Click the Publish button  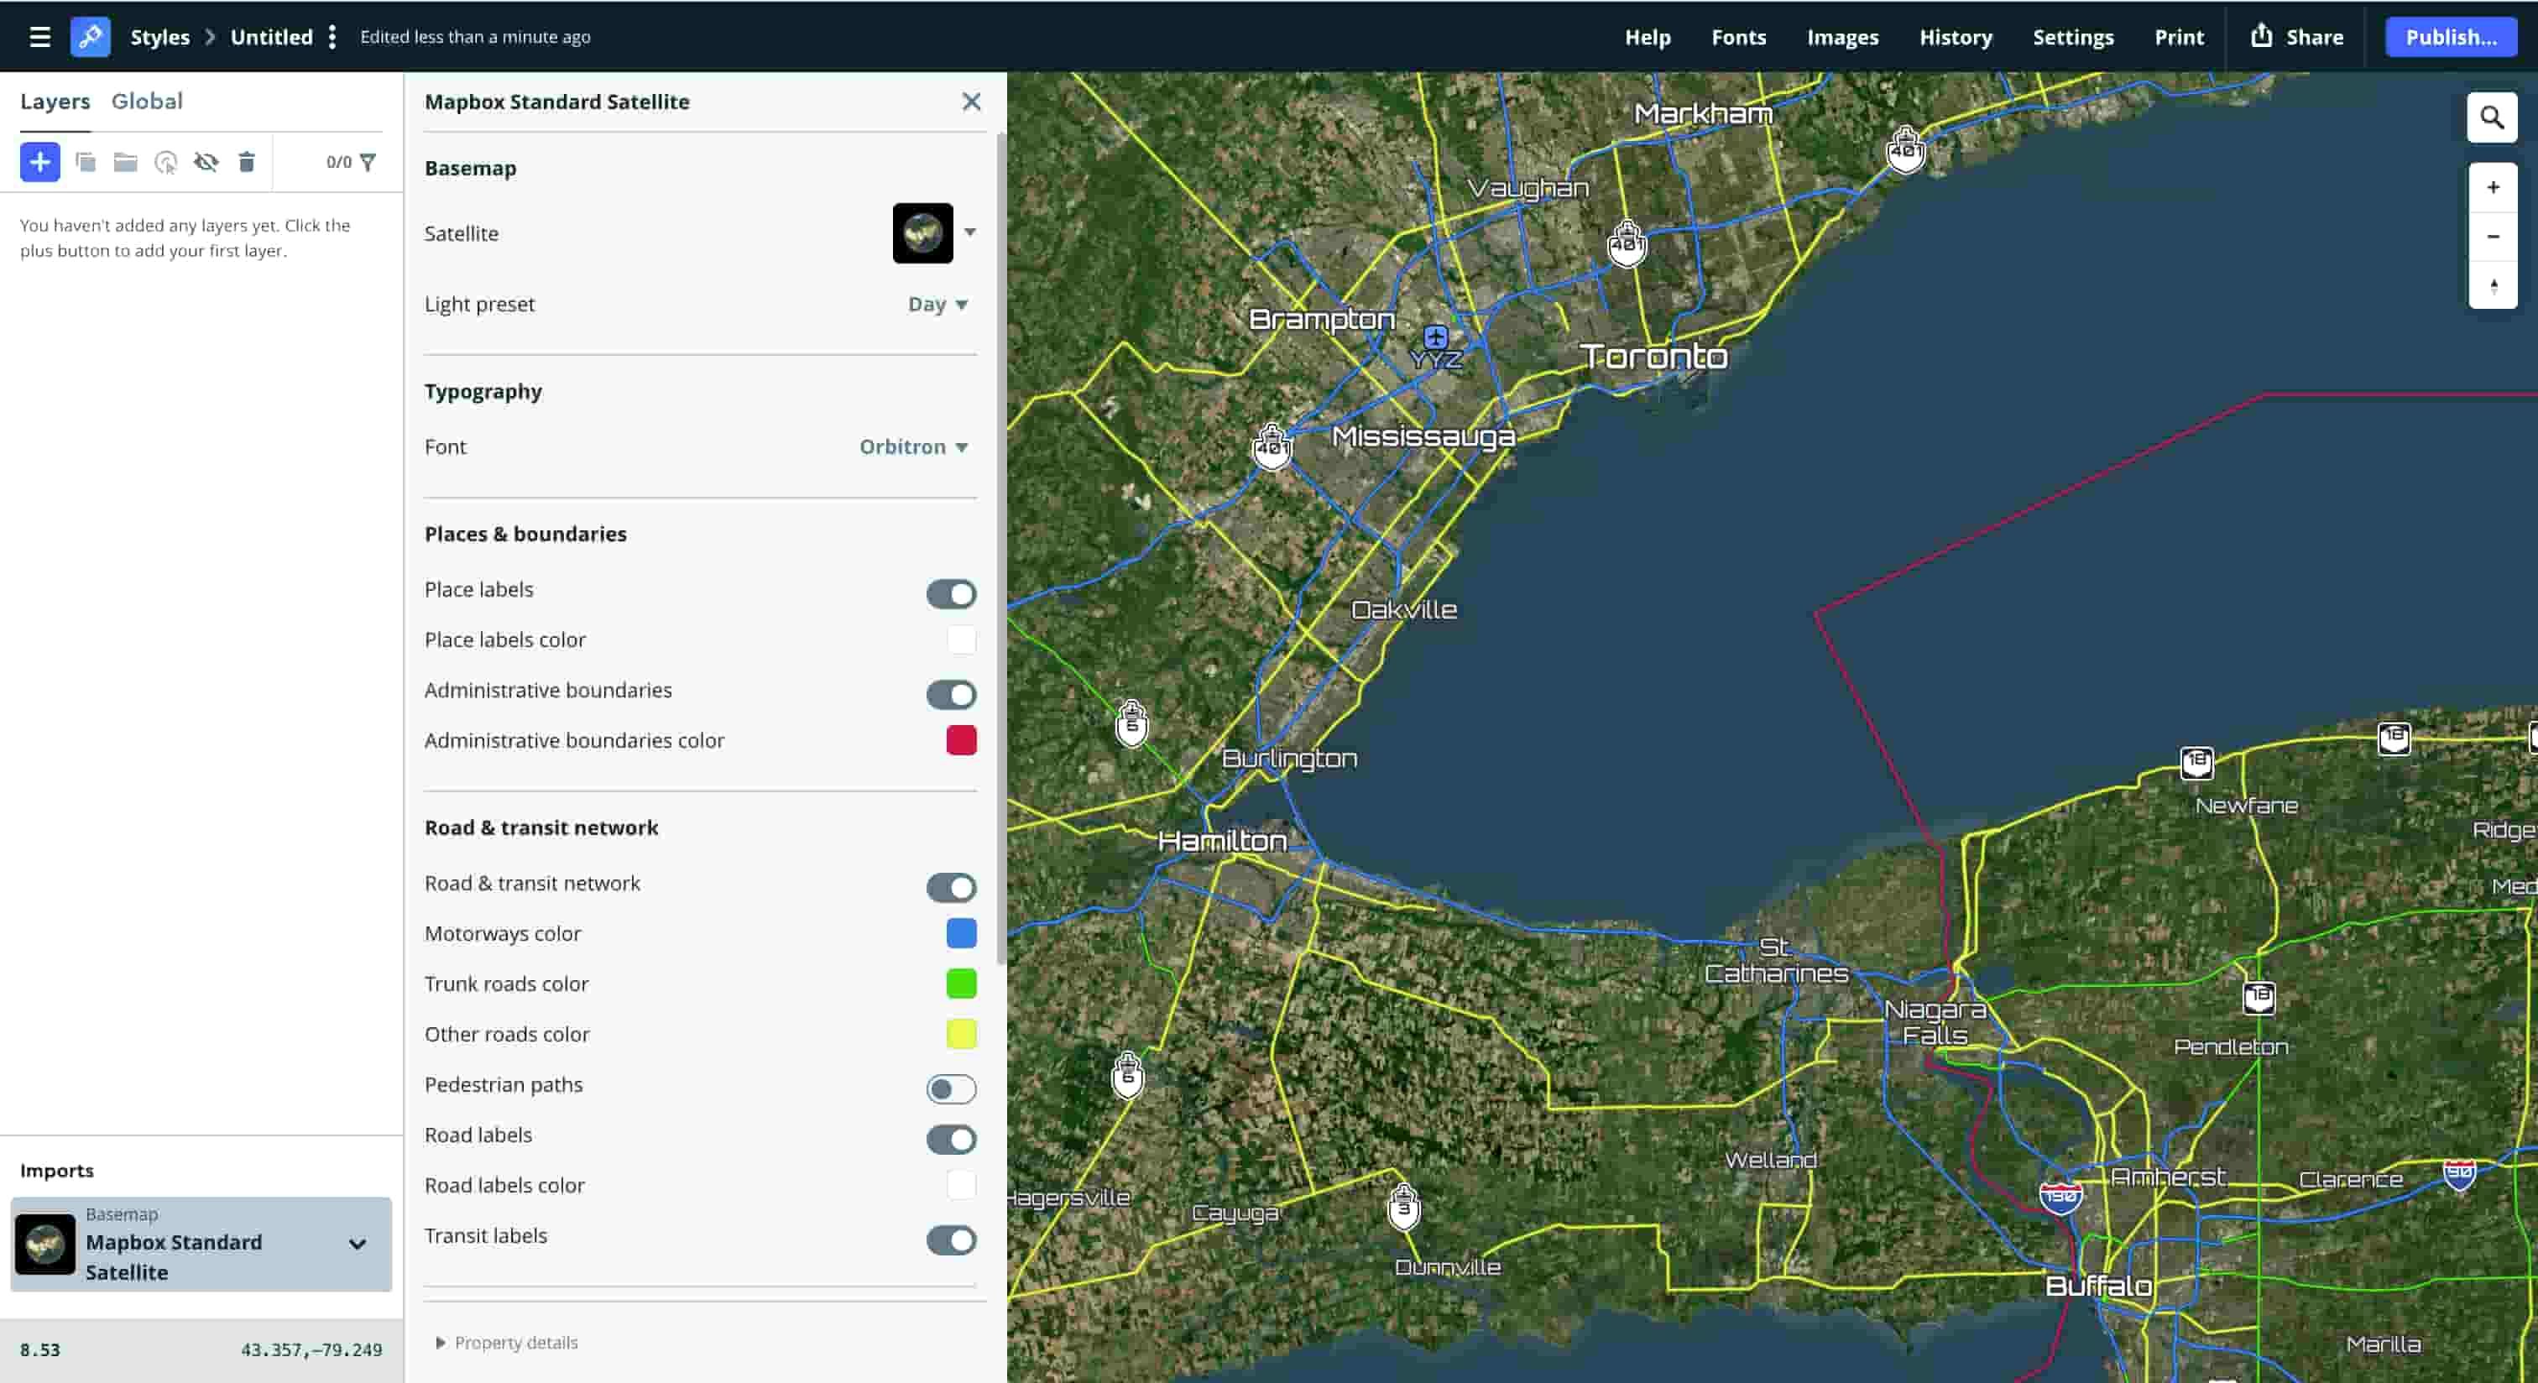(2451, 36)
